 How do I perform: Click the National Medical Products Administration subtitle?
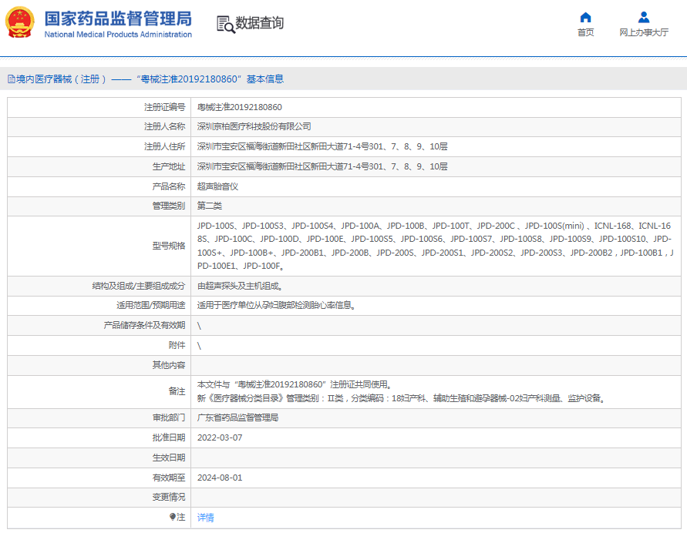point(117,35)
